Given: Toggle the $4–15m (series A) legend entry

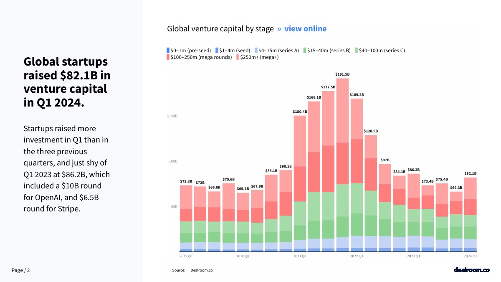Looking at the screenshot, I should pos(276,51).
